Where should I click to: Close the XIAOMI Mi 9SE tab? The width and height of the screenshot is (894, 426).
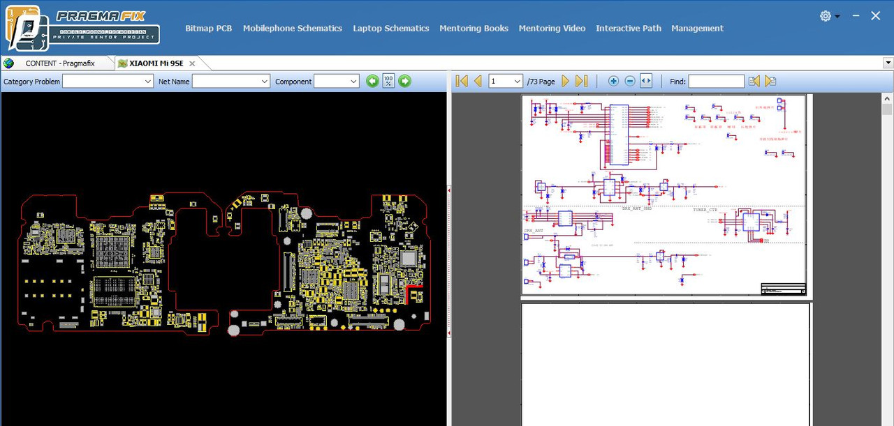coord(192,63)
